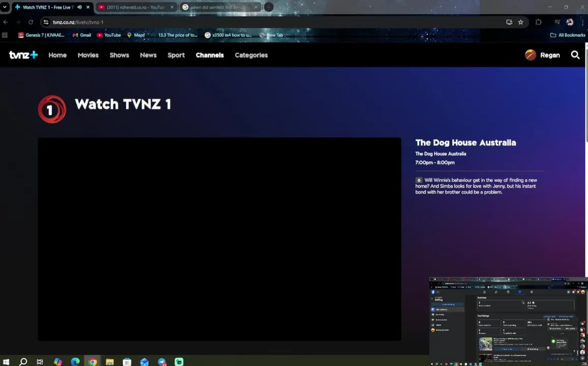
Task: Open Windows taskbar search
Action: click(x=23, y=362)
